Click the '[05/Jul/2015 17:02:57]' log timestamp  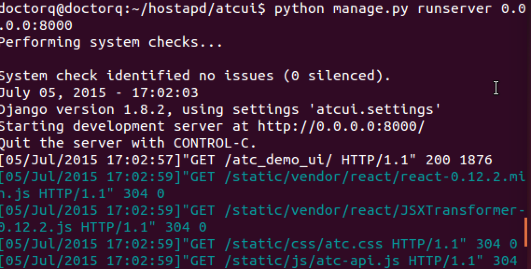click(91, 160)
